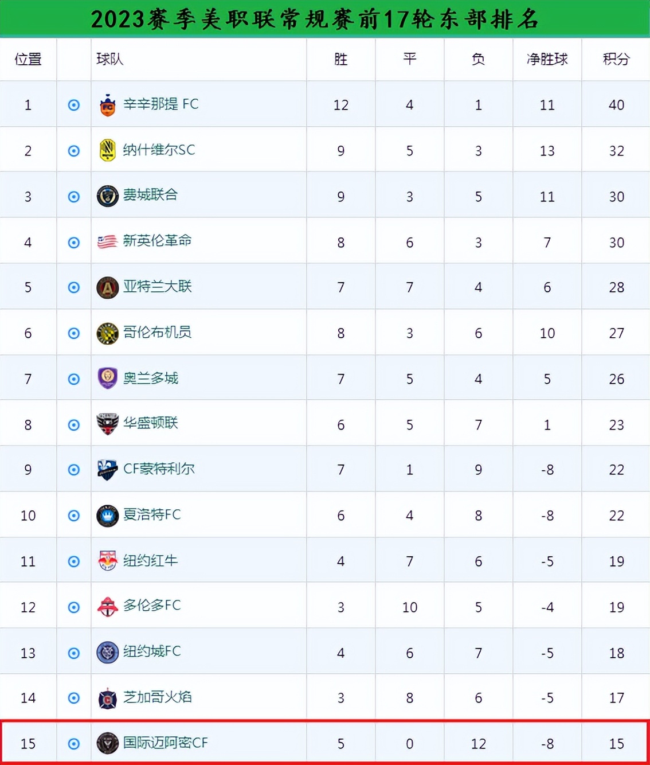Click the 胜 column header

coord(340,59)
